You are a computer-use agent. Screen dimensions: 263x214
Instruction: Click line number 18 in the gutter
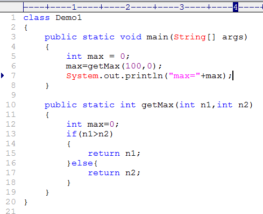click(11, 182)
